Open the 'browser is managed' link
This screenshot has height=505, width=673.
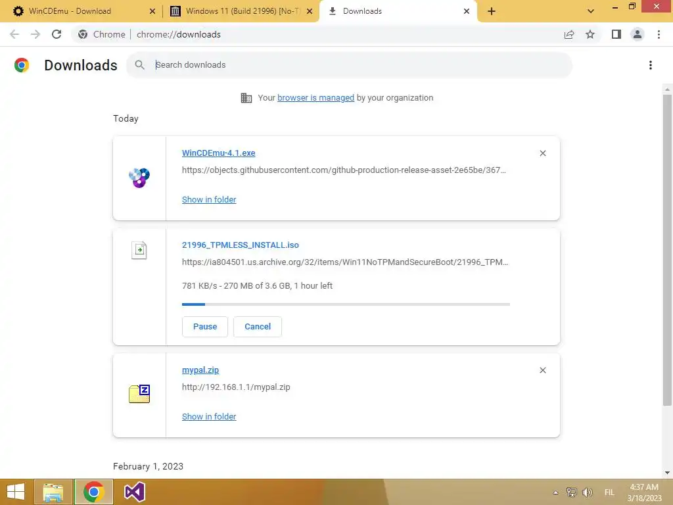[x=316, y=98]
